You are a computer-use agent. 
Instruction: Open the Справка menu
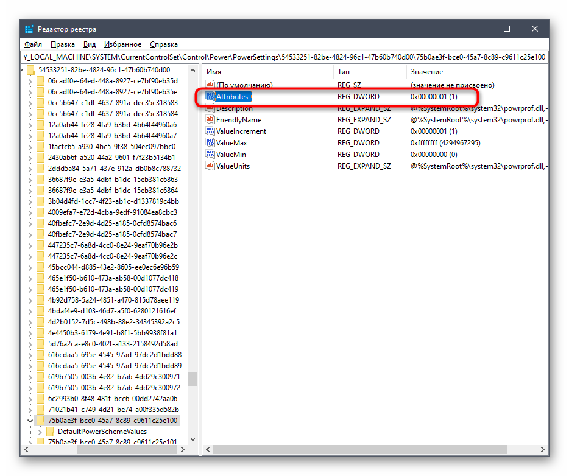pyautogui.click(x=163, y=44)
